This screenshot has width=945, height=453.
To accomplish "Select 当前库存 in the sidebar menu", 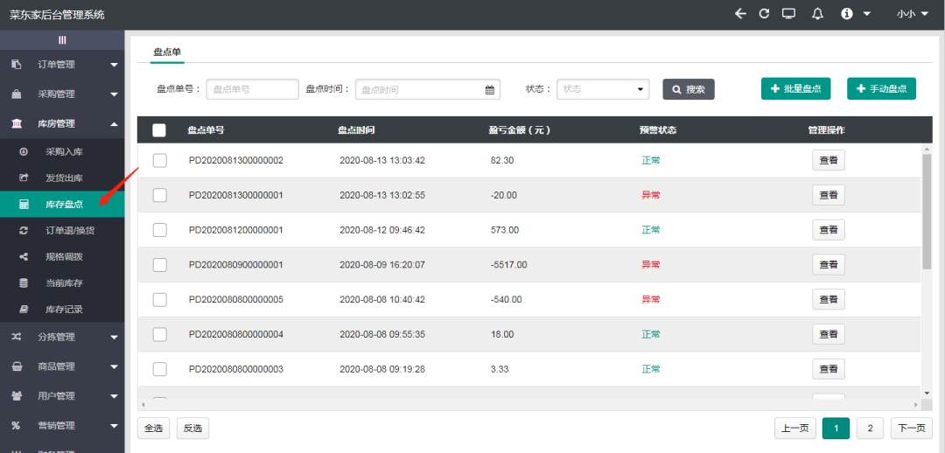I will click(x=64, y=283).
